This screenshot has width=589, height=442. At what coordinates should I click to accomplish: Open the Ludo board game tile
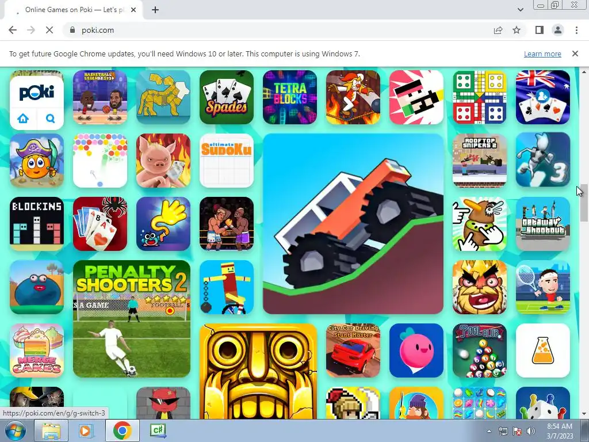point(480,97)
